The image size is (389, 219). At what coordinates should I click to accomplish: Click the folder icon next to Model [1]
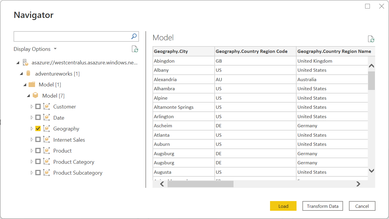pos(32,84)
